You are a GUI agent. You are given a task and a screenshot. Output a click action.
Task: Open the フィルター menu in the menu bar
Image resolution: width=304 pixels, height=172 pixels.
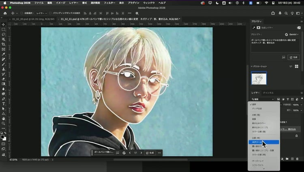pos(109,2)
